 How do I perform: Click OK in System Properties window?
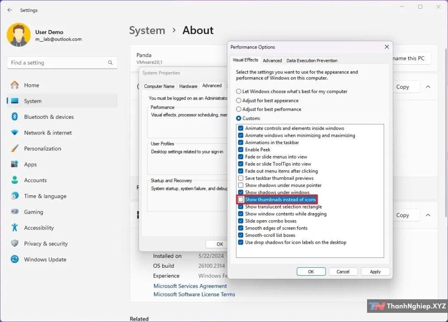click(217, 244)
